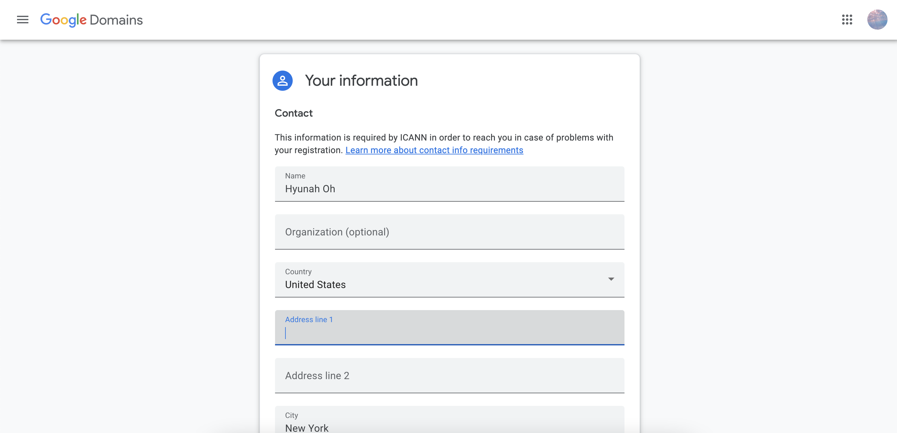Click the blue person icon
The width and height of the screenshot is (897, 433).
tap(282, 81)
